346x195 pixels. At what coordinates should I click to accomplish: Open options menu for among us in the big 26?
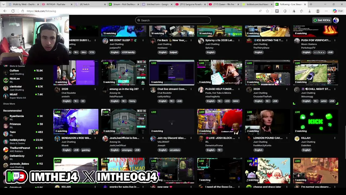click(143, 89)
